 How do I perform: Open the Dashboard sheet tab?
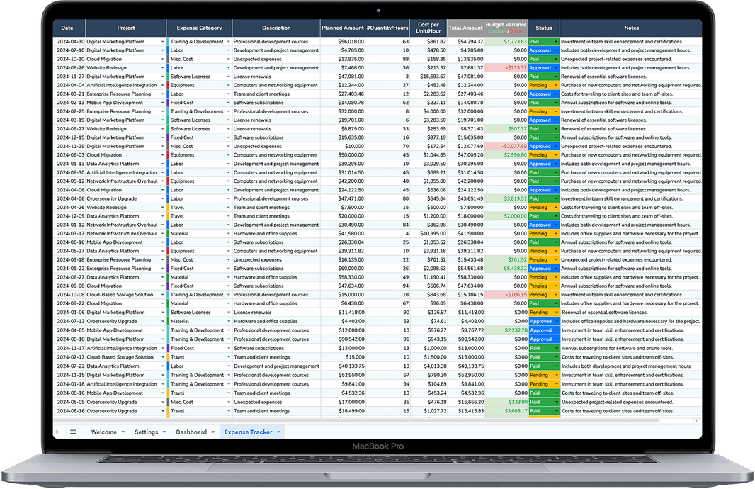click(x=191, y=432)
